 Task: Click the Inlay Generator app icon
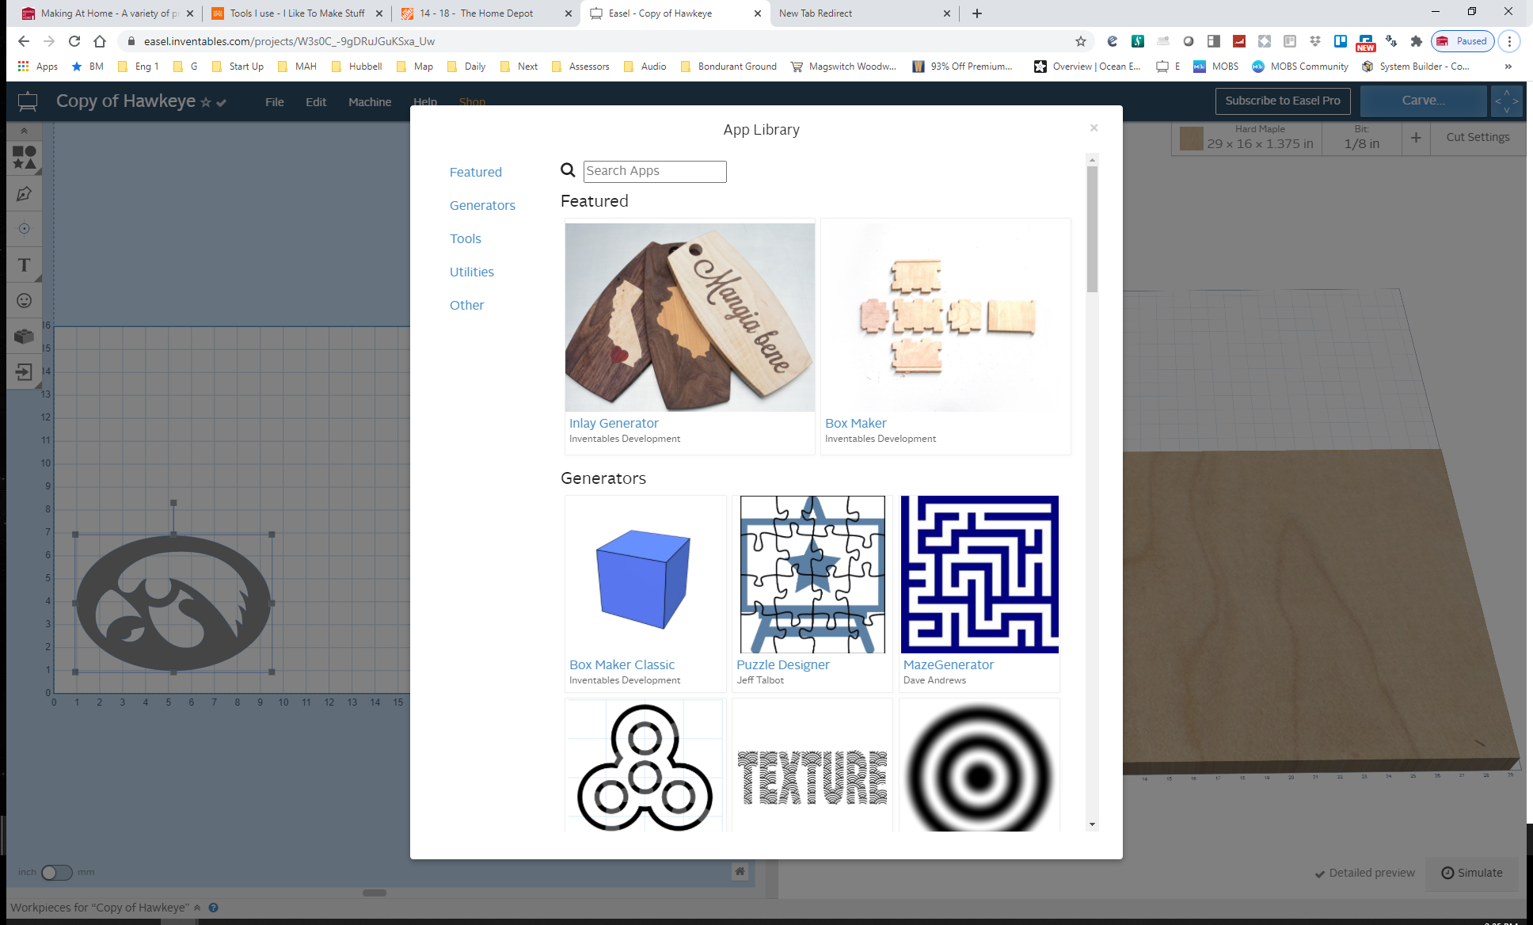tap(689, 316)
